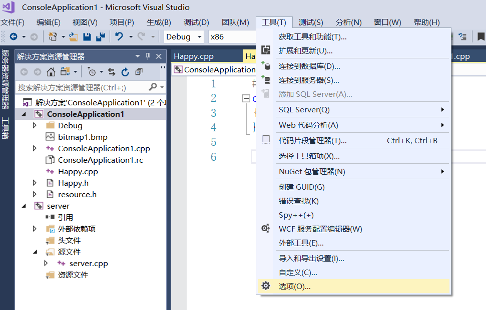
Task: Click the Home icon in Solution Explorer
Action: pos(51,72)
